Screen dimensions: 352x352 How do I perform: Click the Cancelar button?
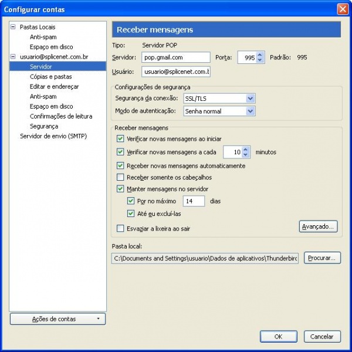coord(322,337)
